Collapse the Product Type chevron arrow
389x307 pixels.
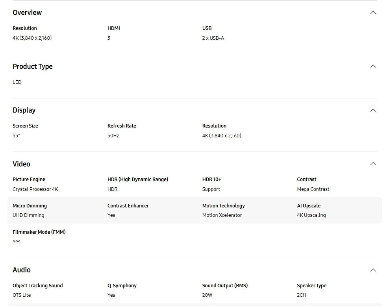point(373,66)
